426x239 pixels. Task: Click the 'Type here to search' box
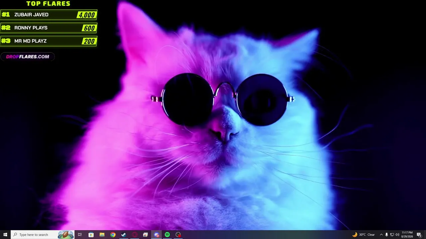point(42,235)
